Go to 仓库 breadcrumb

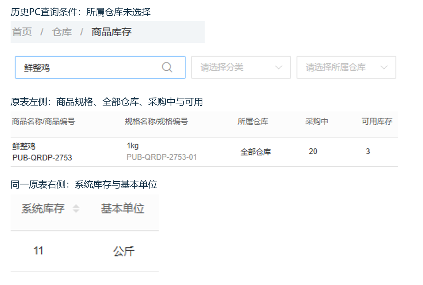click(x=62, y=32)
